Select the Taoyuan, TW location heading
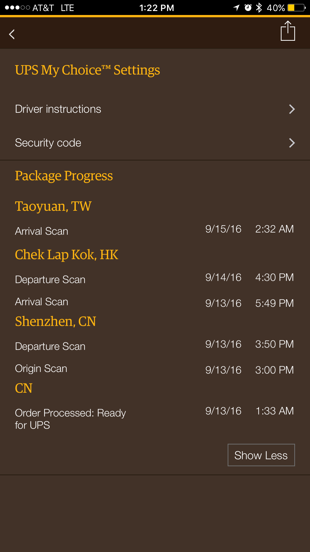The image size is (310, 552). (x=53, y=206)
